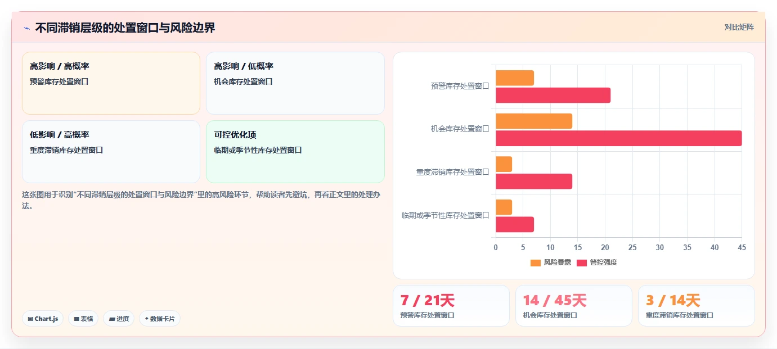This screenshot has height=349, width=777.
Task: Click red bar for 机会库存处置窗口
Action: [619, 138]
